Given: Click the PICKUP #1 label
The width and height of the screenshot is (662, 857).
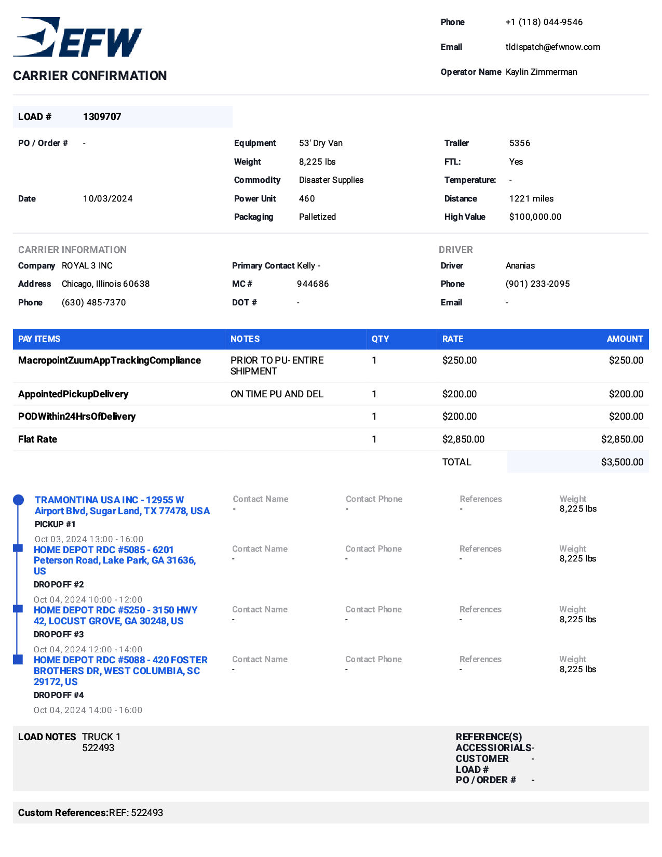Looking at the screenshot, I should (x=55, y=524).
